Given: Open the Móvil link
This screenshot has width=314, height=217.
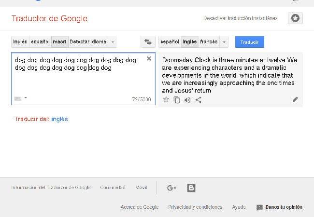Looking at the screenshot, I should (x=141, y=188).
